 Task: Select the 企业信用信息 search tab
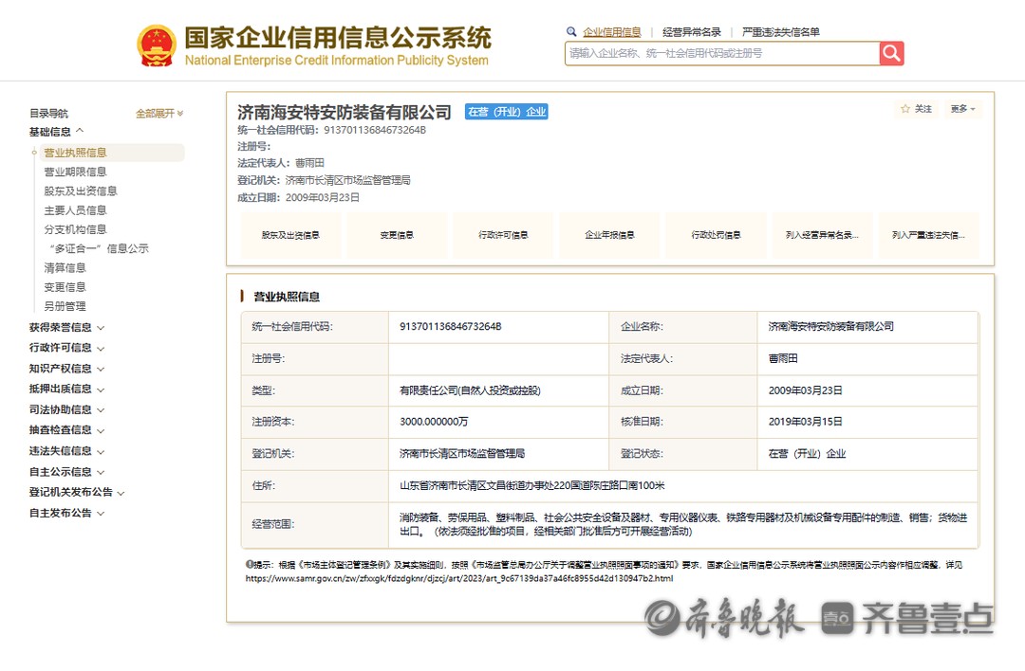(612, 32)
